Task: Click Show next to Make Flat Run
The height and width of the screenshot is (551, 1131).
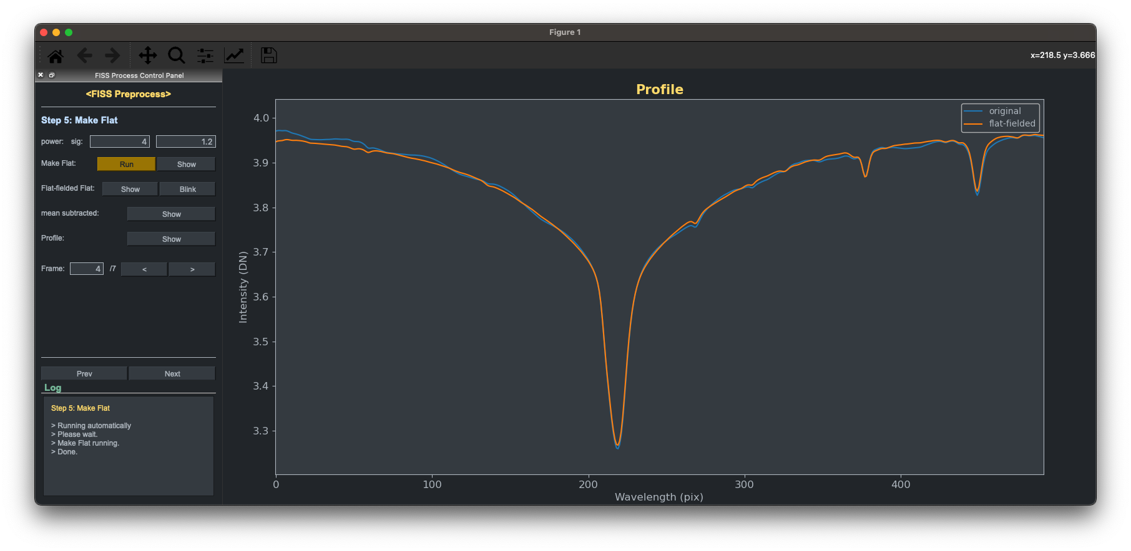Action: coord(186,164)
